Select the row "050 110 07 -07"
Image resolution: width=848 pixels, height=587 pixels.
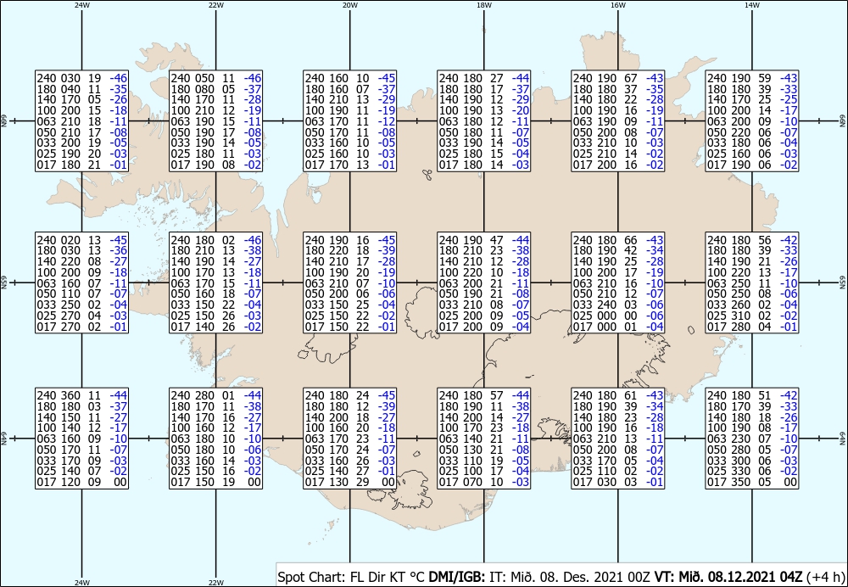coord(81,293)
